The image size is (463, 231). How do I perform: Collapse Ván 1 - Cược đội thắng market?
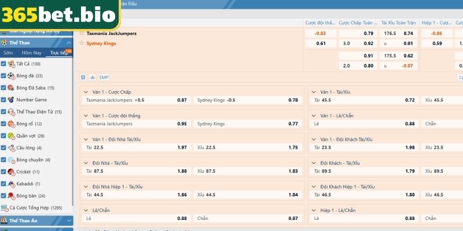(86, 115)
